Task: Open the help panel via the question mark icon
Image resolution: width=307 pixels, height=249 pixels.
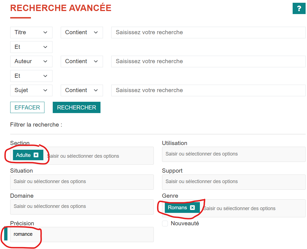Action: (299, 9)
